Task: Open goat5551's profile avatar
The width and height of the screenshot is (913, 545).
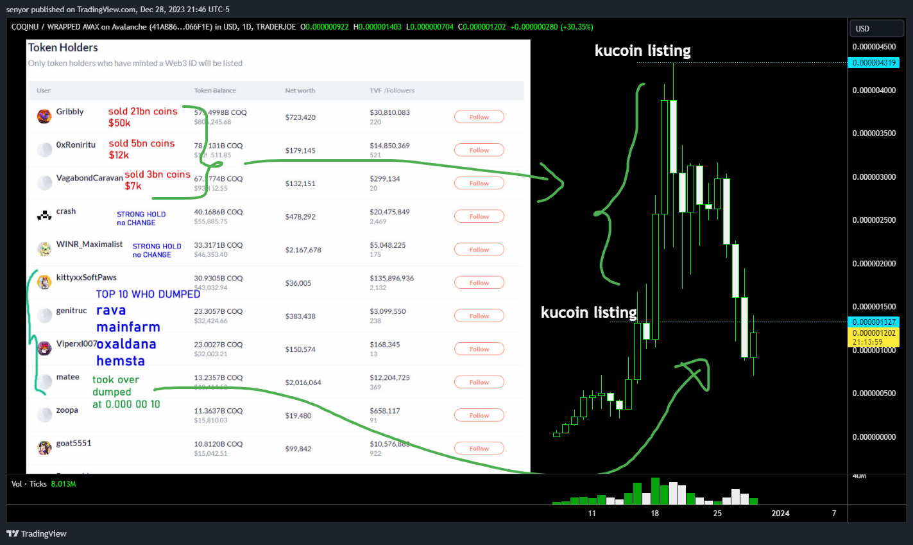Action: tap(44, 448)
